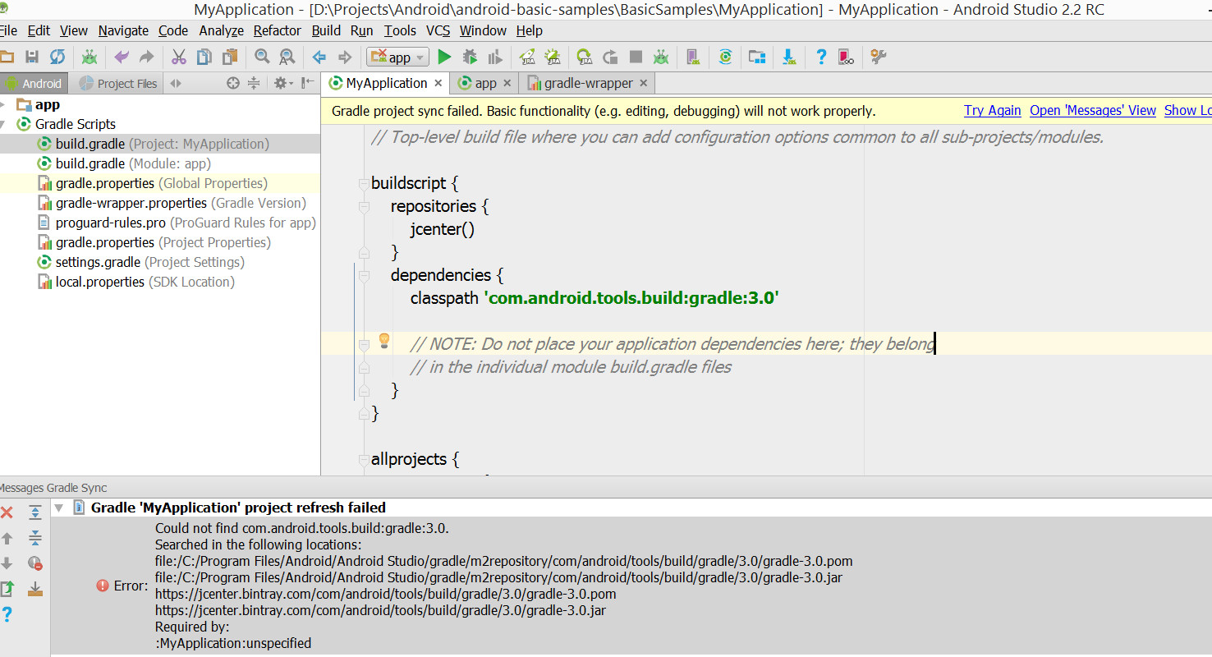Toggle hide warnings filter in Messages panel
Viewport: 1212px width, 657px height.
[34, 563]
